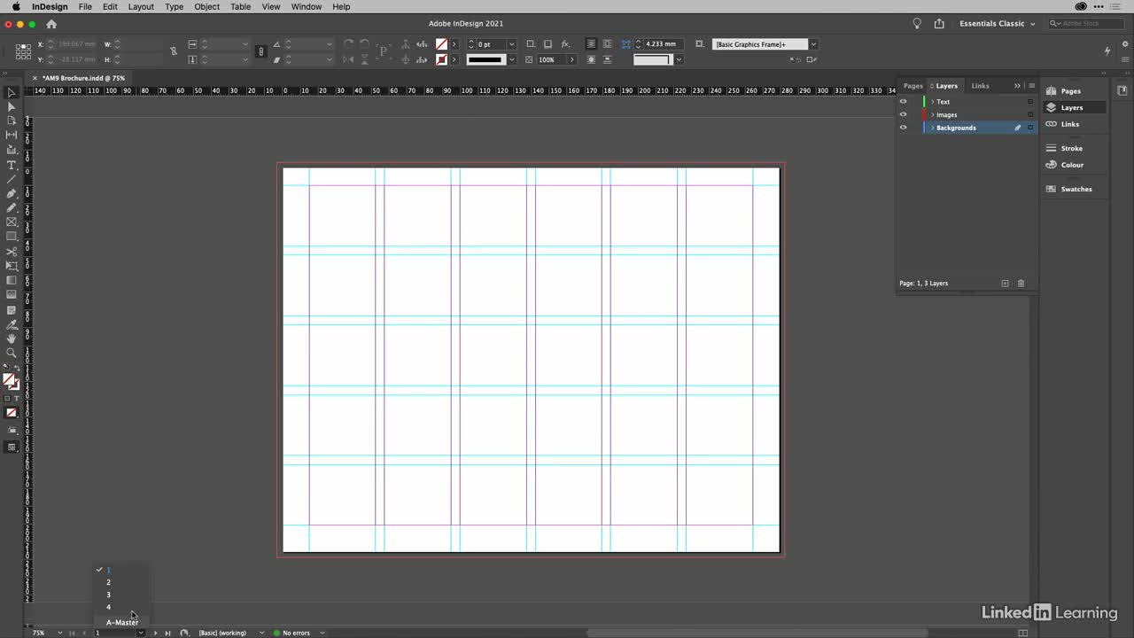The width and height of the screenshot is (1134, 638).
Task: Toggle visibility of the Images layer
Action: [x=904, y=114]
